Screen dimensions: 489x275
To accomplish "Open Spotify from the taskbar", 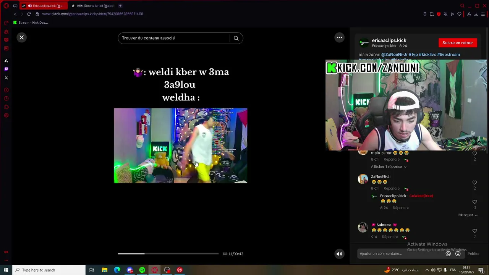I will (x=142, y=270).
